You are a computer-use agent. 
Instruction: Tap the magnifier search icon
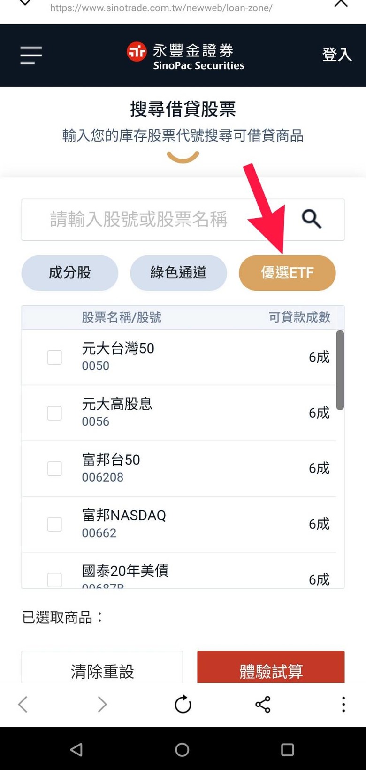[x=312, y=219]
